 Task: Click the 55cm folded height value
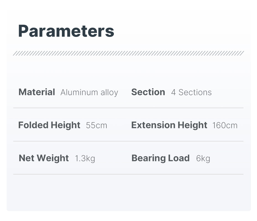(96, 125)
